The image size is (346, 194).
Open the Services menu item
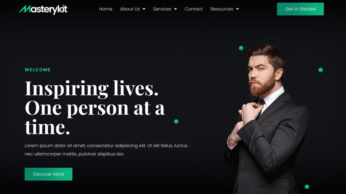162,9
